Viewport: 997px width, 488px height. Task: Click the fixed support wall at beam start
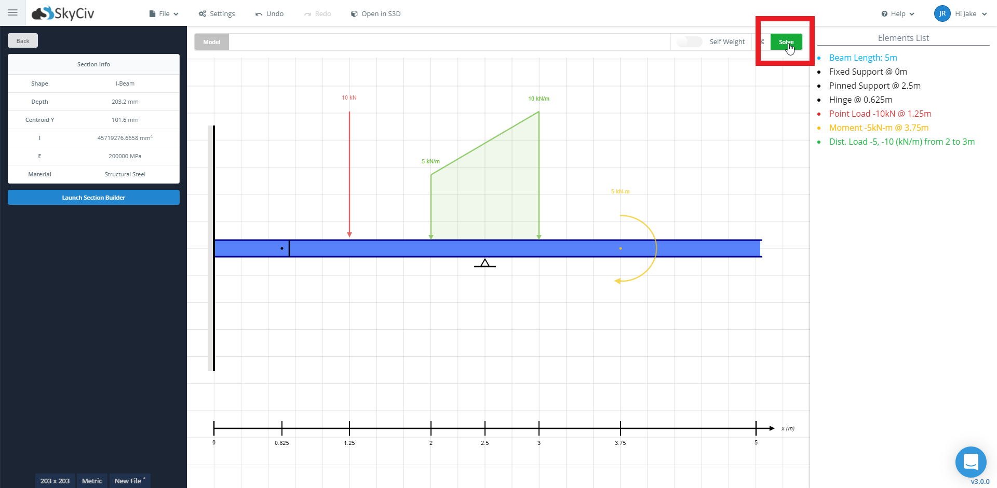click(x=212, y=248)
